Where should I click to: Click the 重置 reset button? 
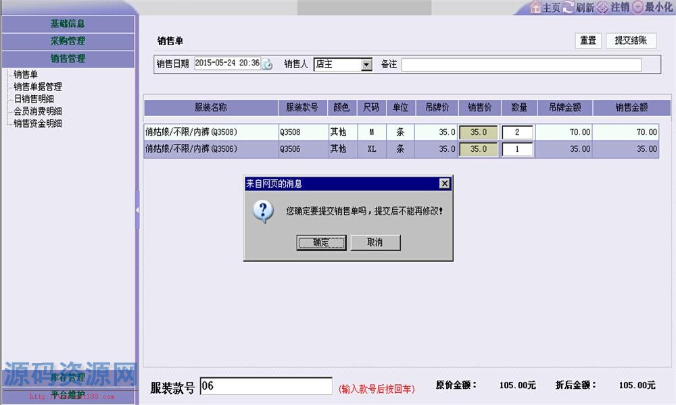(587, 40)
